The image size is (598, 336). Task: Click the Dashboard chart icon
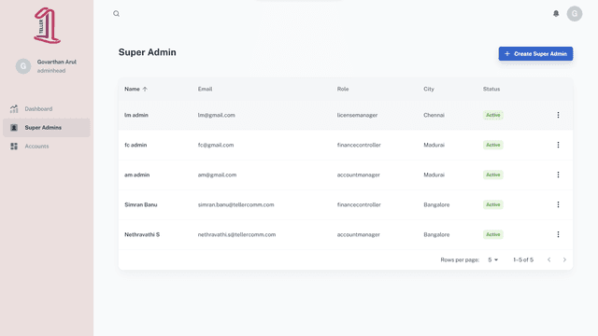pos(14,109)
